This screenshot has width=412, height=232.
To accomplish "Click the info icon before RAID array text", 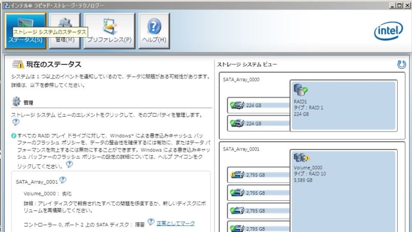I will (14, 136).
